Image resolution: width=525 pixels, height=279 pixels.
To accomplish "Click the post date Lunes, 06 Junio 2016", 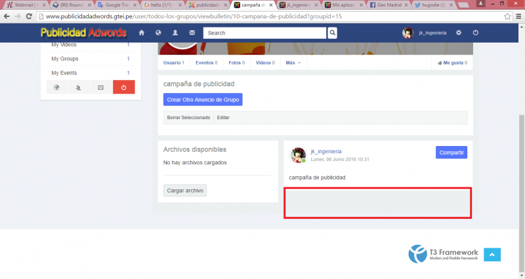I will 340,159.
